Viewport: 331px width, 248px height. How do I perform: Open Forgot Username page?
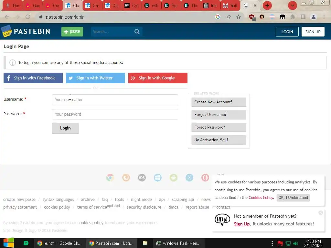coord(219,115)
